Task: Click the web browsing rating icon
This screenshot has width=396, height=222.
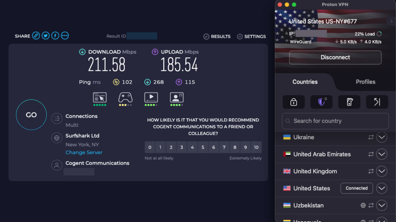Action: pyautogui.click(x=100, y=99)
